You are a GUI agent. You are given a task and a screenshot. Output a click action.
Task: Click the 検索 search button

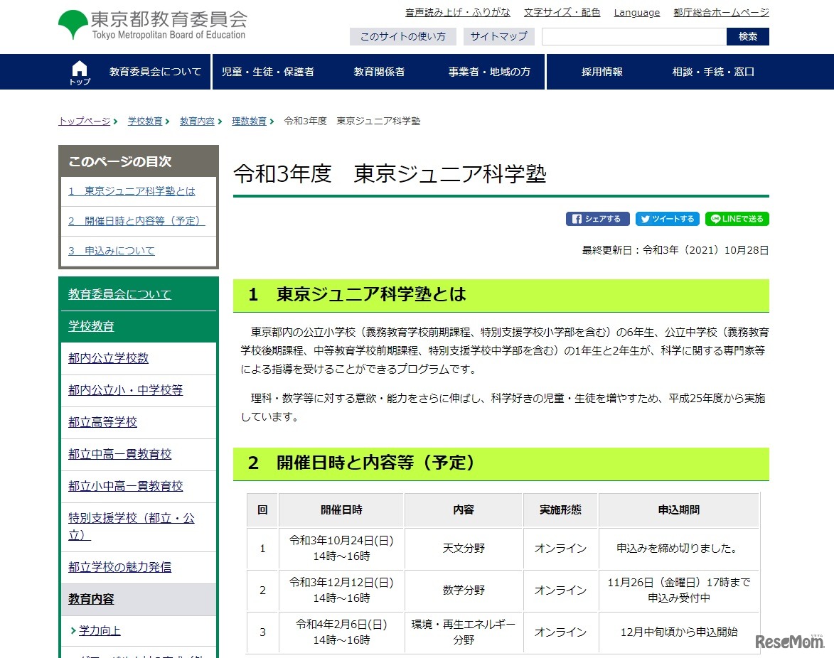(x=747, y=36)
